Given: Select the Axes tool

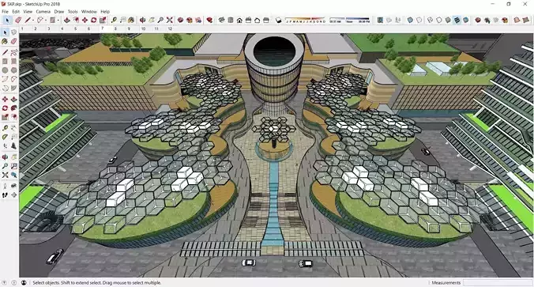Looking at the screenshot, I should [5, 146].
